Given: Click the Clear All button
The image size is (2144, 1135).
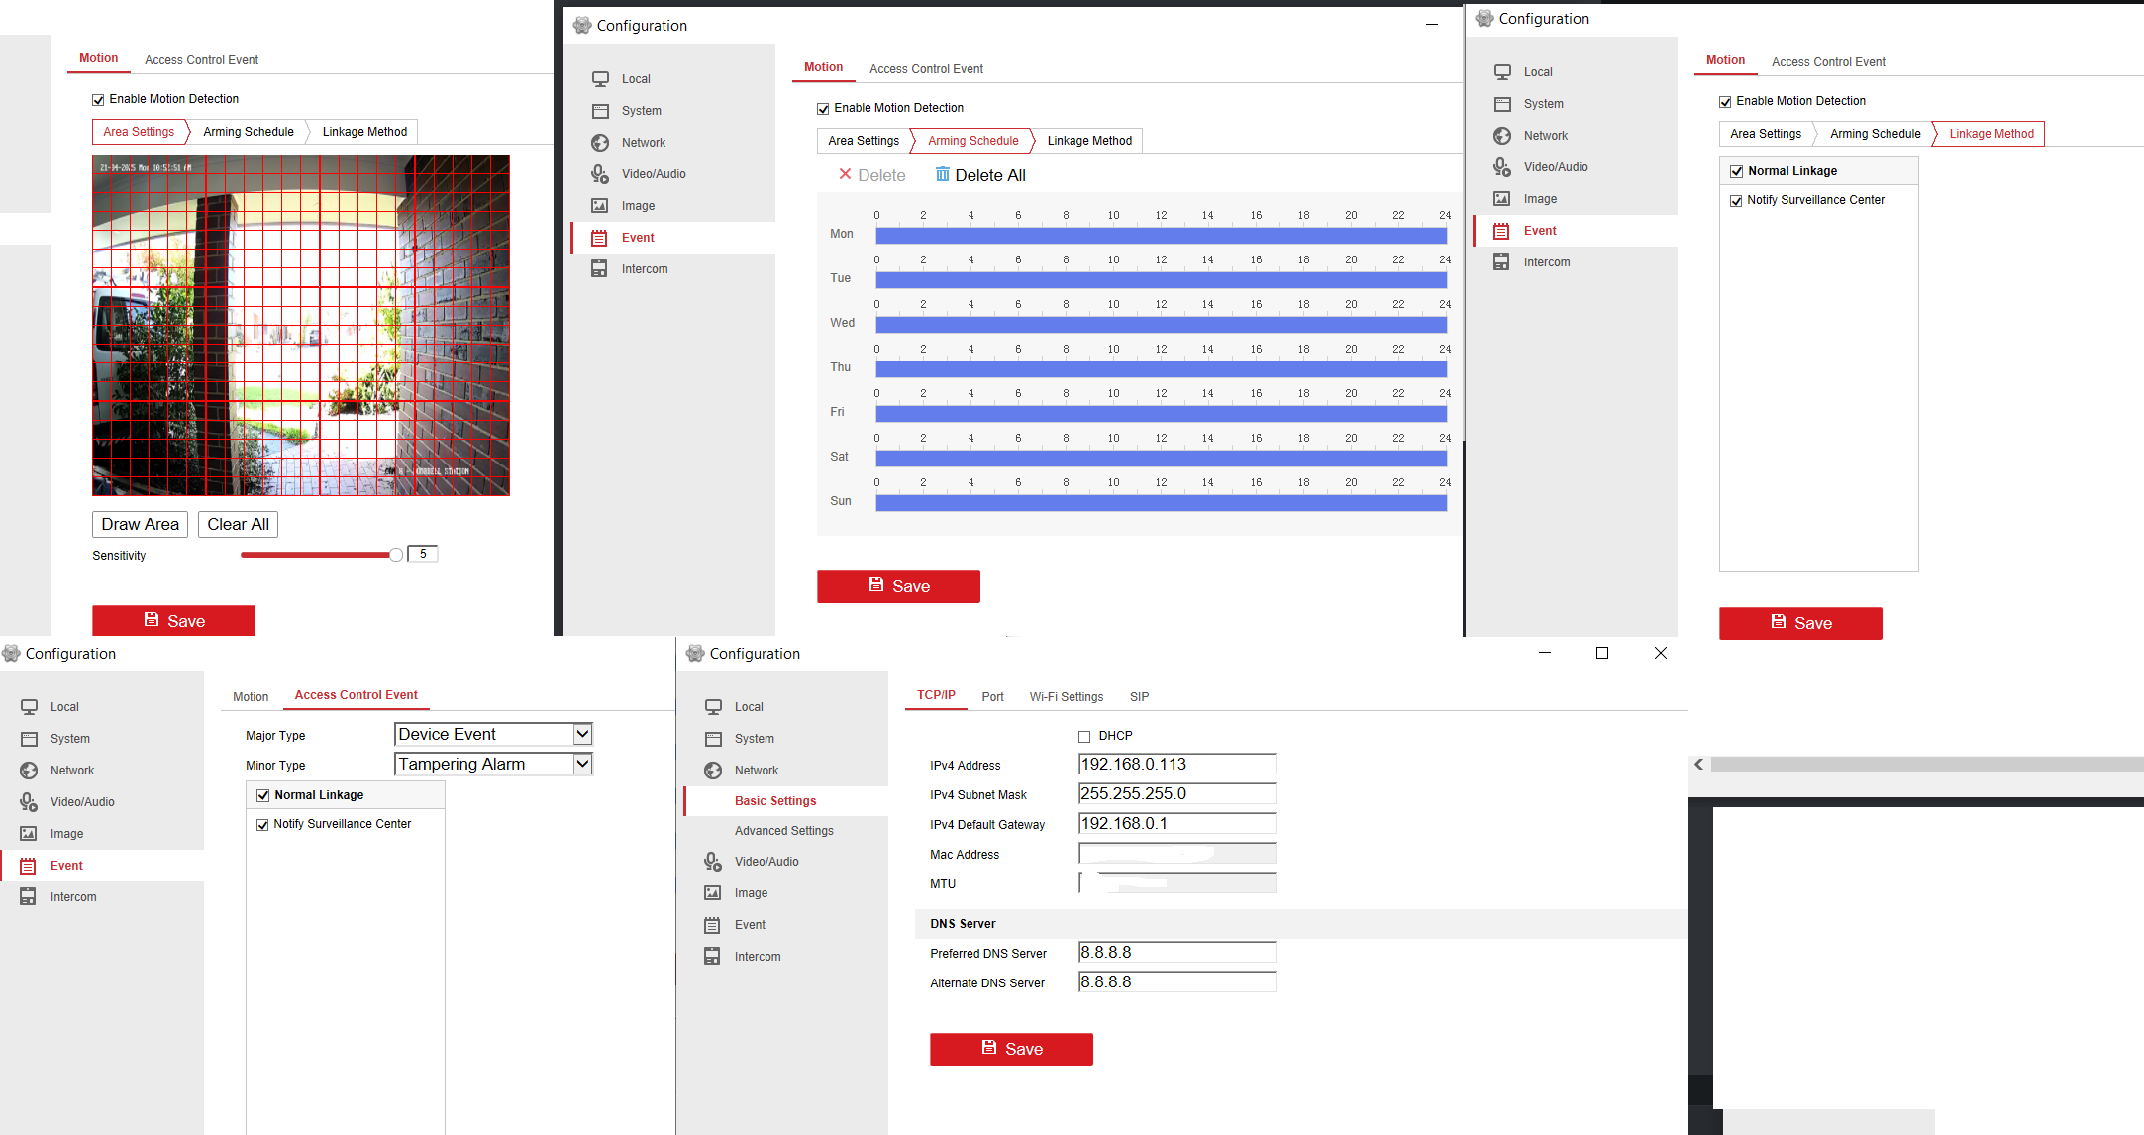Looking at the screenshot, I should (238, 524).
